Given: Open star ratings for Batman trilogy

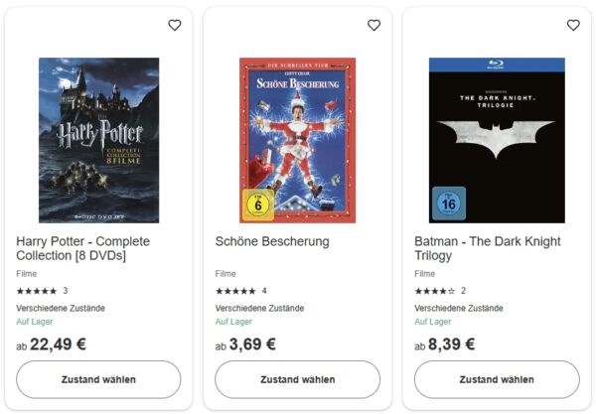Looking at the screenshot, I should (x=434, y=291).
